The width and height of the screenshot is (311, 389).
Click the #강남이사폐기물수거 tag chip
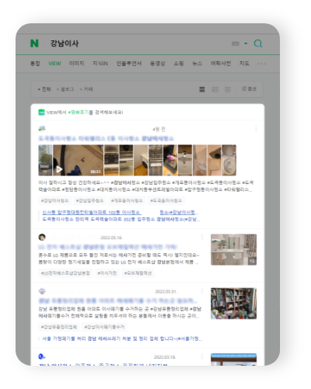104,327
